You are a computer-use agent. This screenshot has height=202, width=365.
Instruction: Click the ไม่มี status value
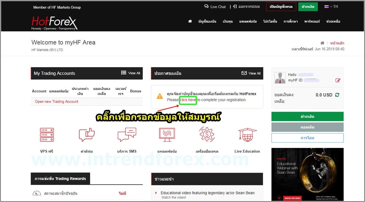122,193
